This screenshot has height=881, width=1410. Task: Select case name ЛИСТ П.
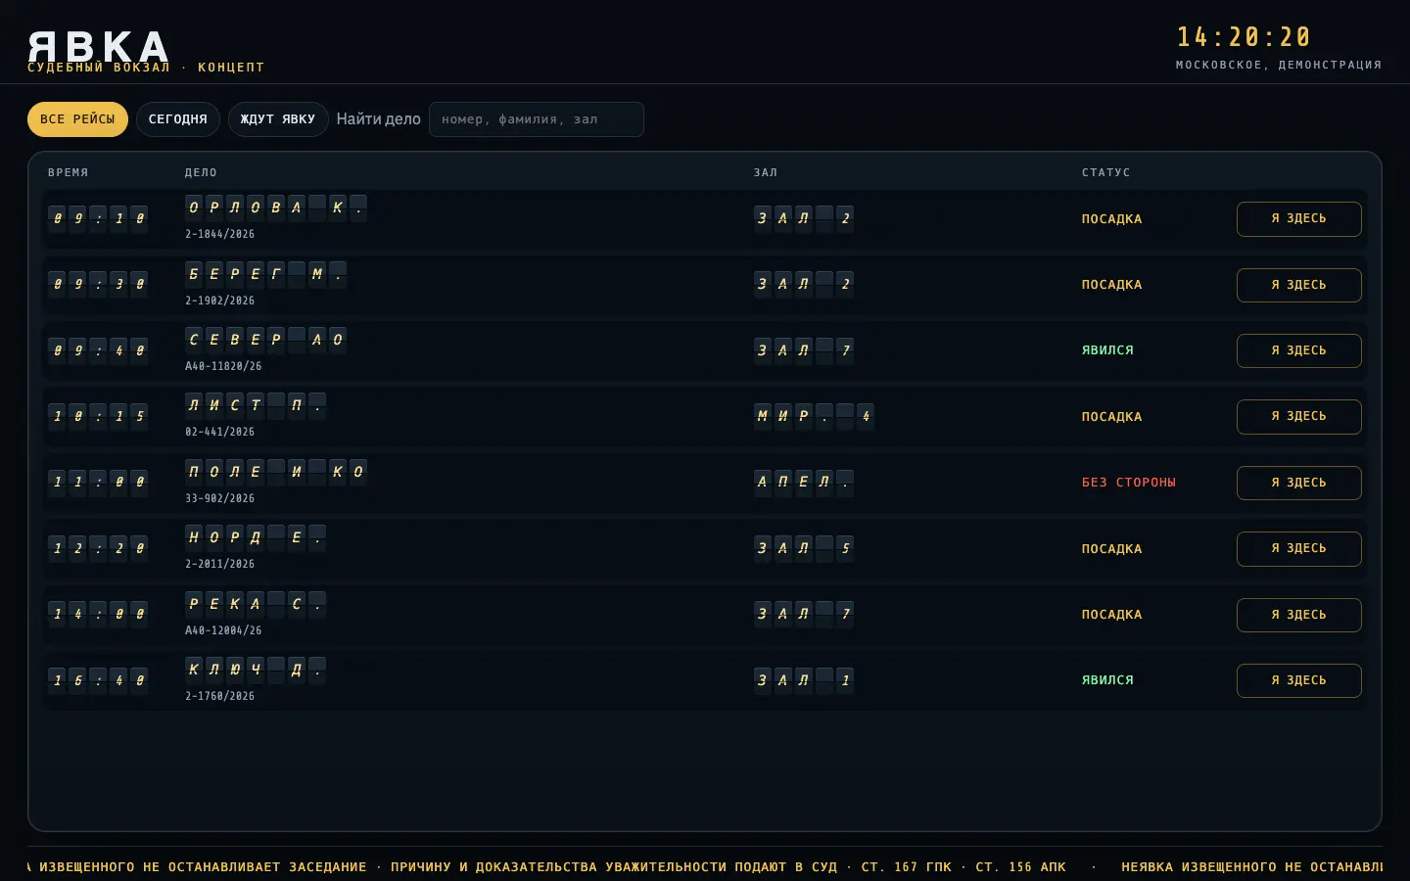click(x=256, y=405)
